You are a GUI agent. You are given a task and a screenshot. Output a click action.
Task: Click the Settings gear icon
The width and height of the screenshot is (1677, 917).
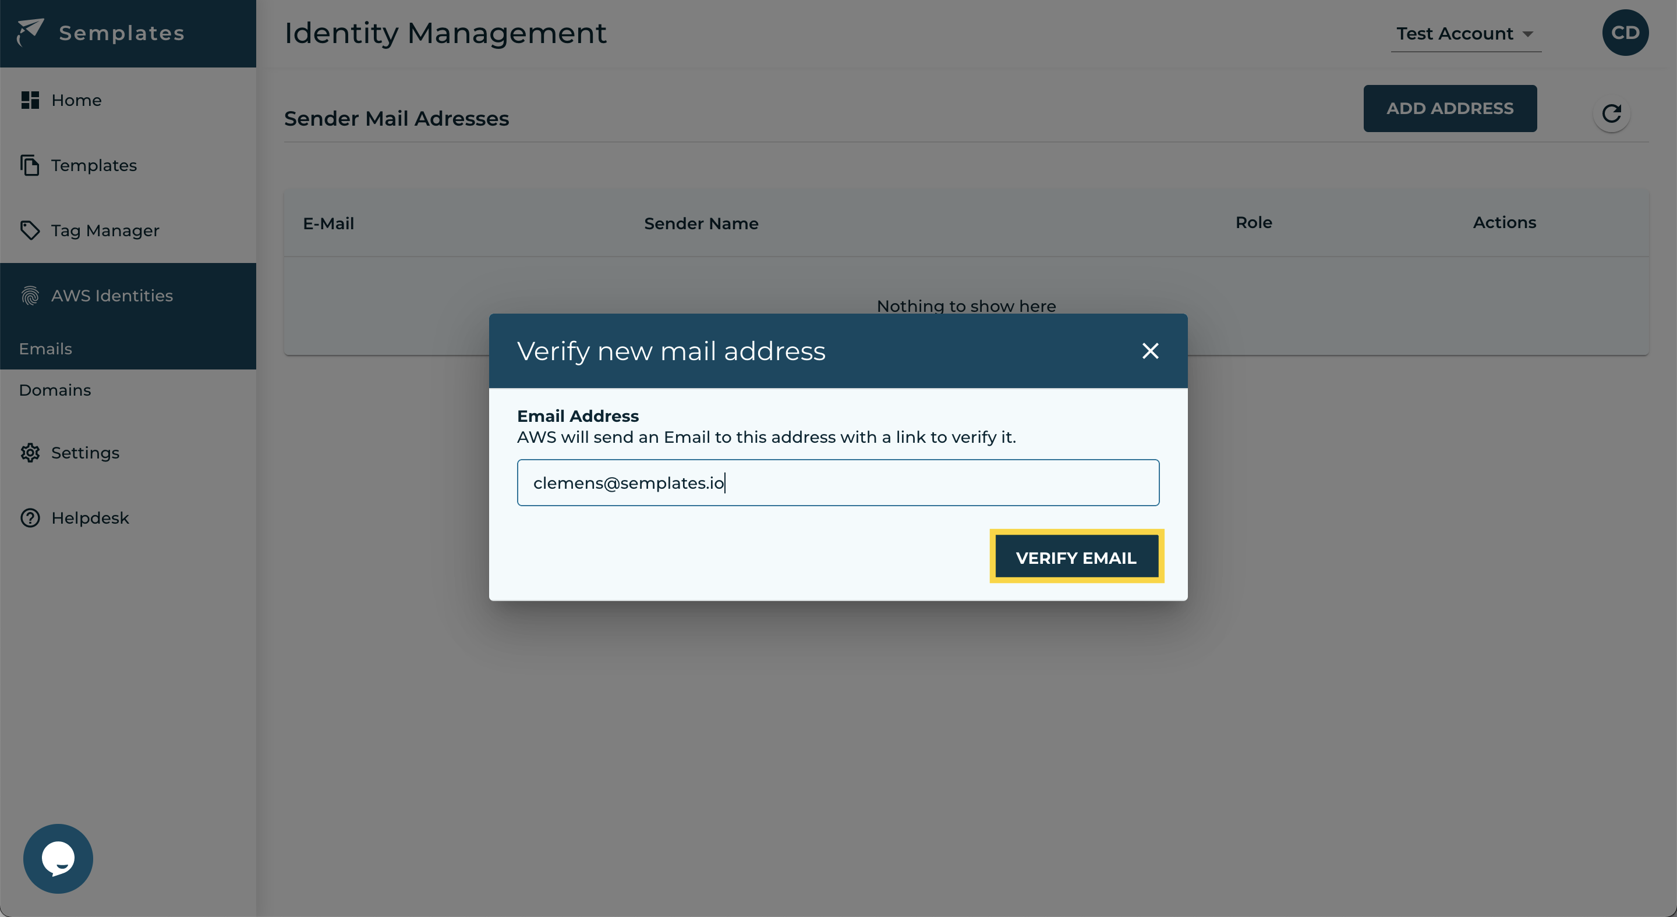(30, 453)
